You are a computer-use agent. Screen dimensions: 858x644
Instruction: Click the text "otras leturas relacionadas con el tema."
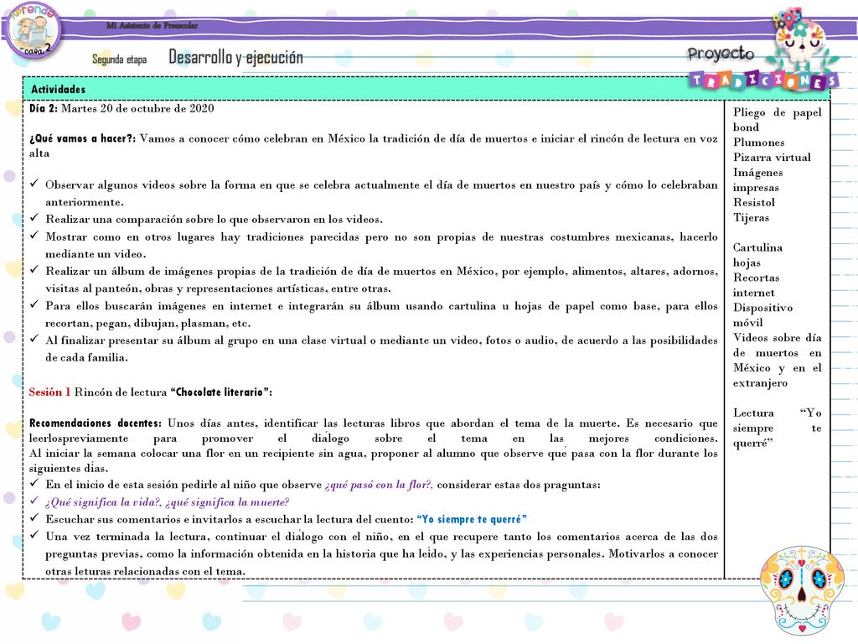coord(145,571)
